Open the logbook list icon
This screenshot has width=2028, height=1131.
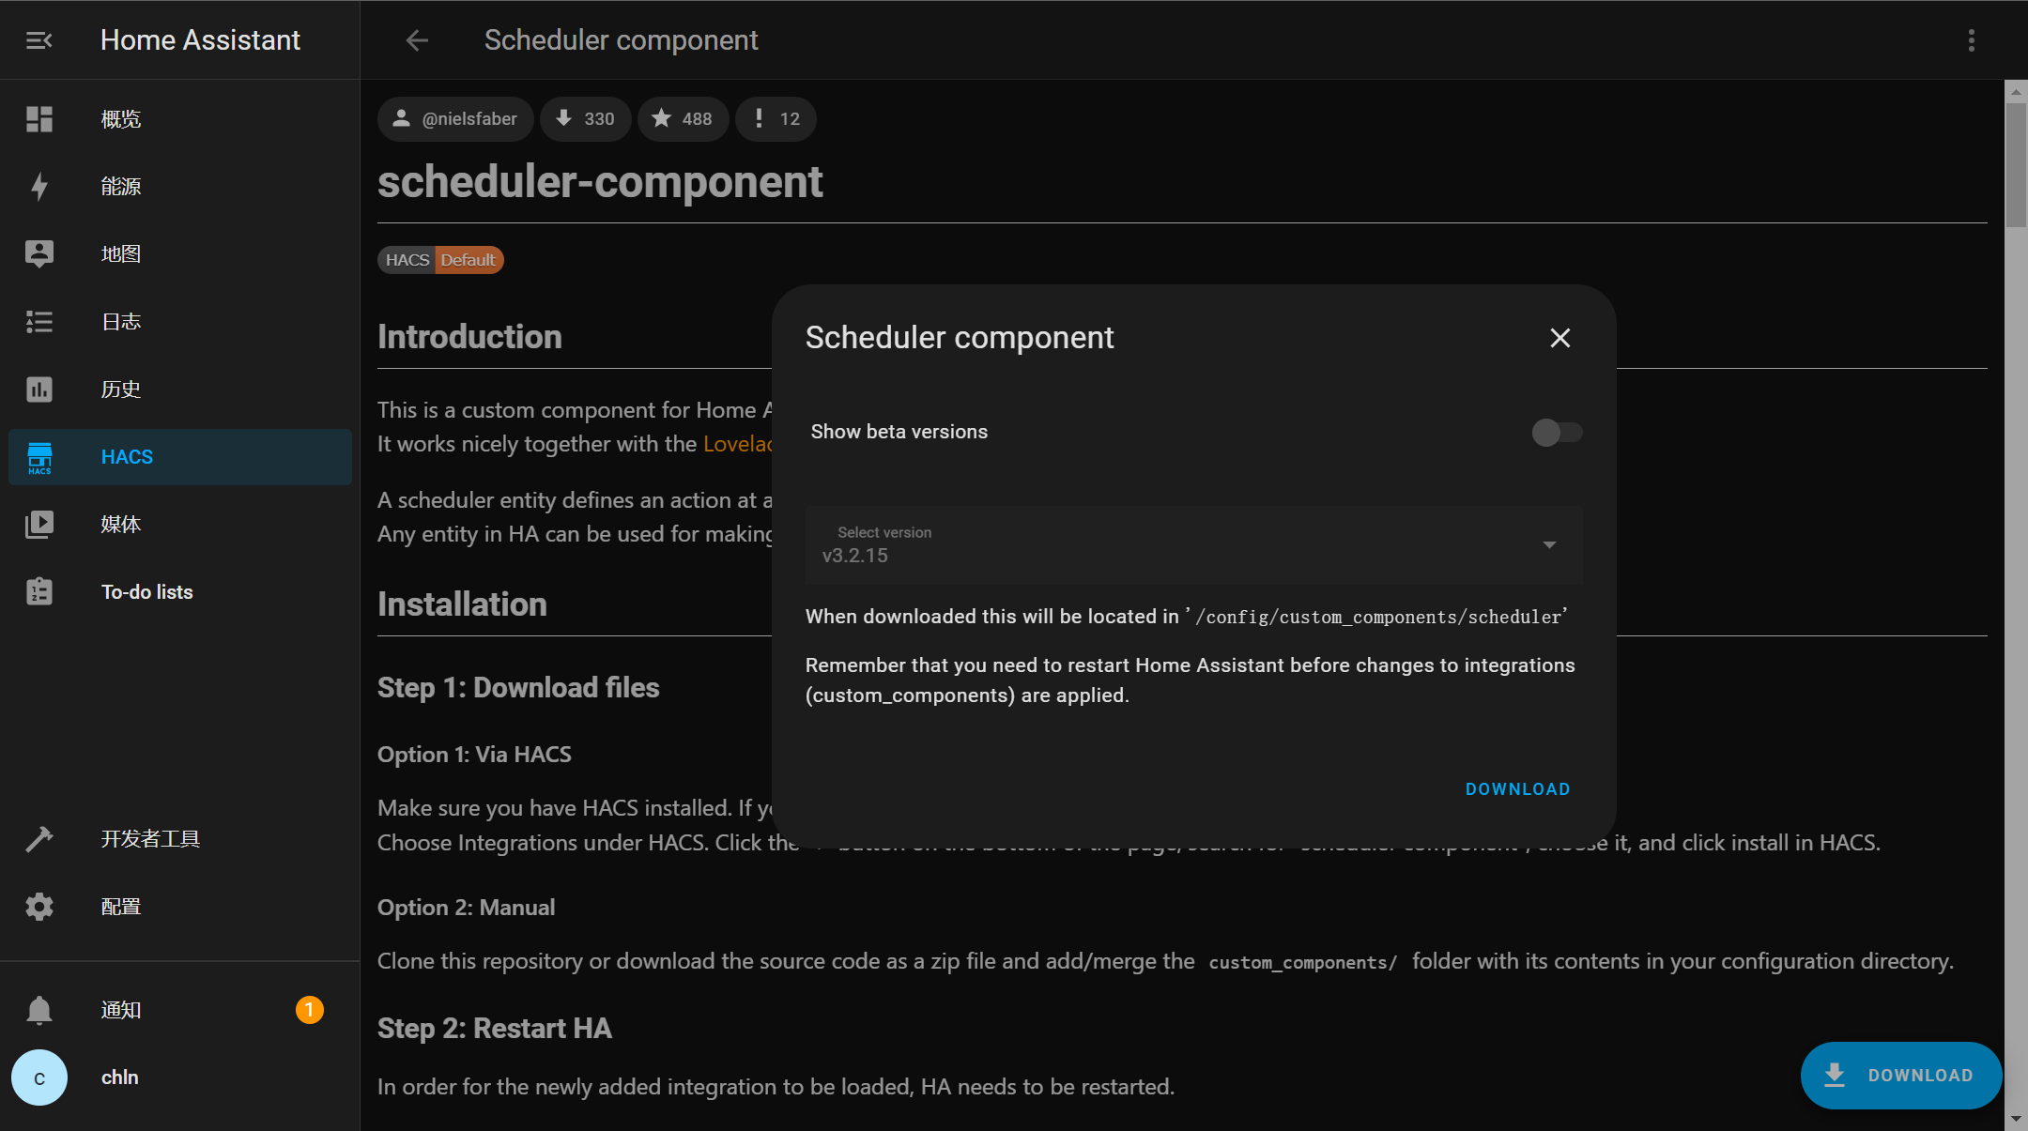point(38,322)
